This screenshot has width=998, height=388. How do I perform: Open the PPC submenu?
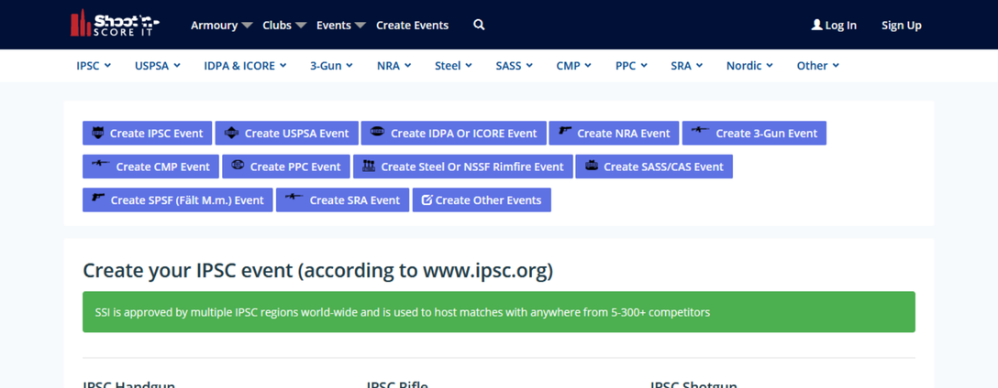tap(631, 65)
